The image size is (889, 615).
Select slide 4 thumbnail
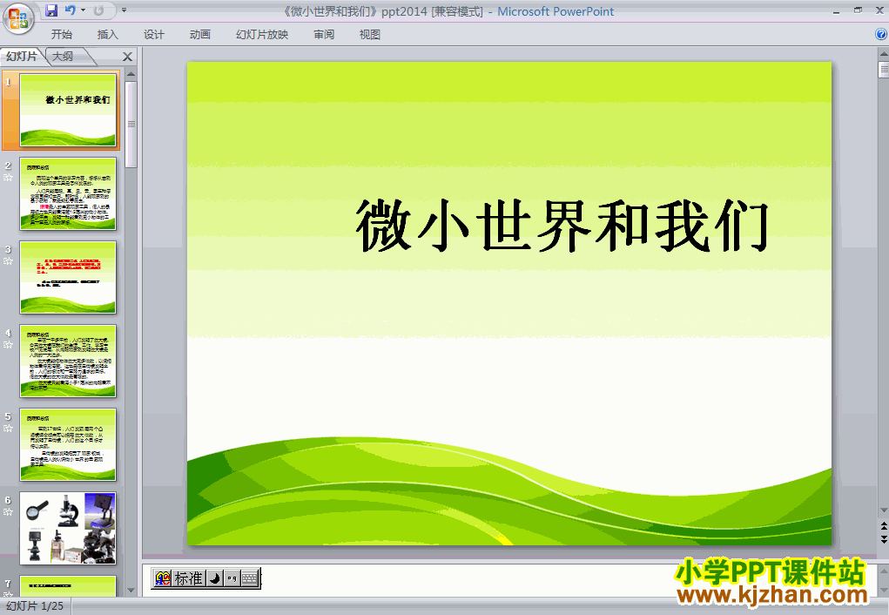coord(68,361)
